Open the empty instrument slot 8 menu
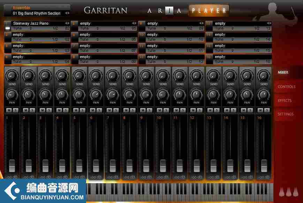 click(x=107, y=57)
